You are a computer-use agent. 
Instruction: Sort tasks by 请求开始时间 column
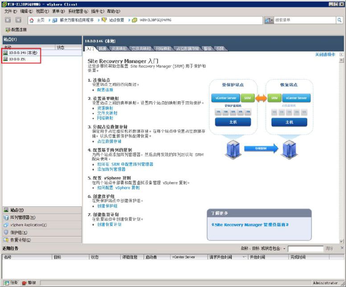pos(227,257)
